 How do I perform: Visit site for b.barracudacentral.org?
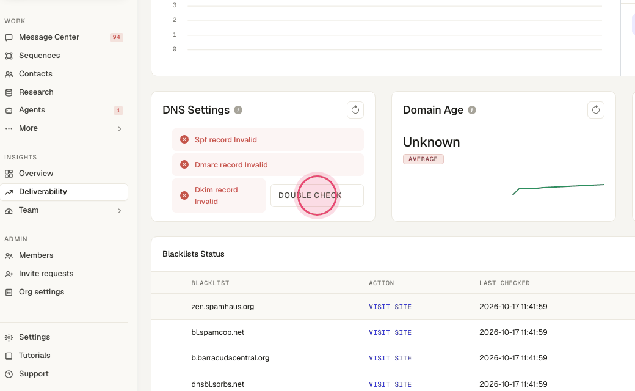tap(390, 358)
